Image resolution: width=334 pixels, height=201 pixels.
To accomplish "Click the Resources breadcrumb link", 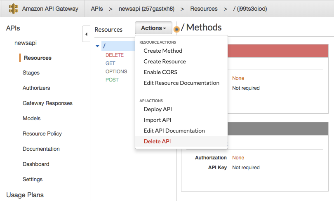I will 204,9.
